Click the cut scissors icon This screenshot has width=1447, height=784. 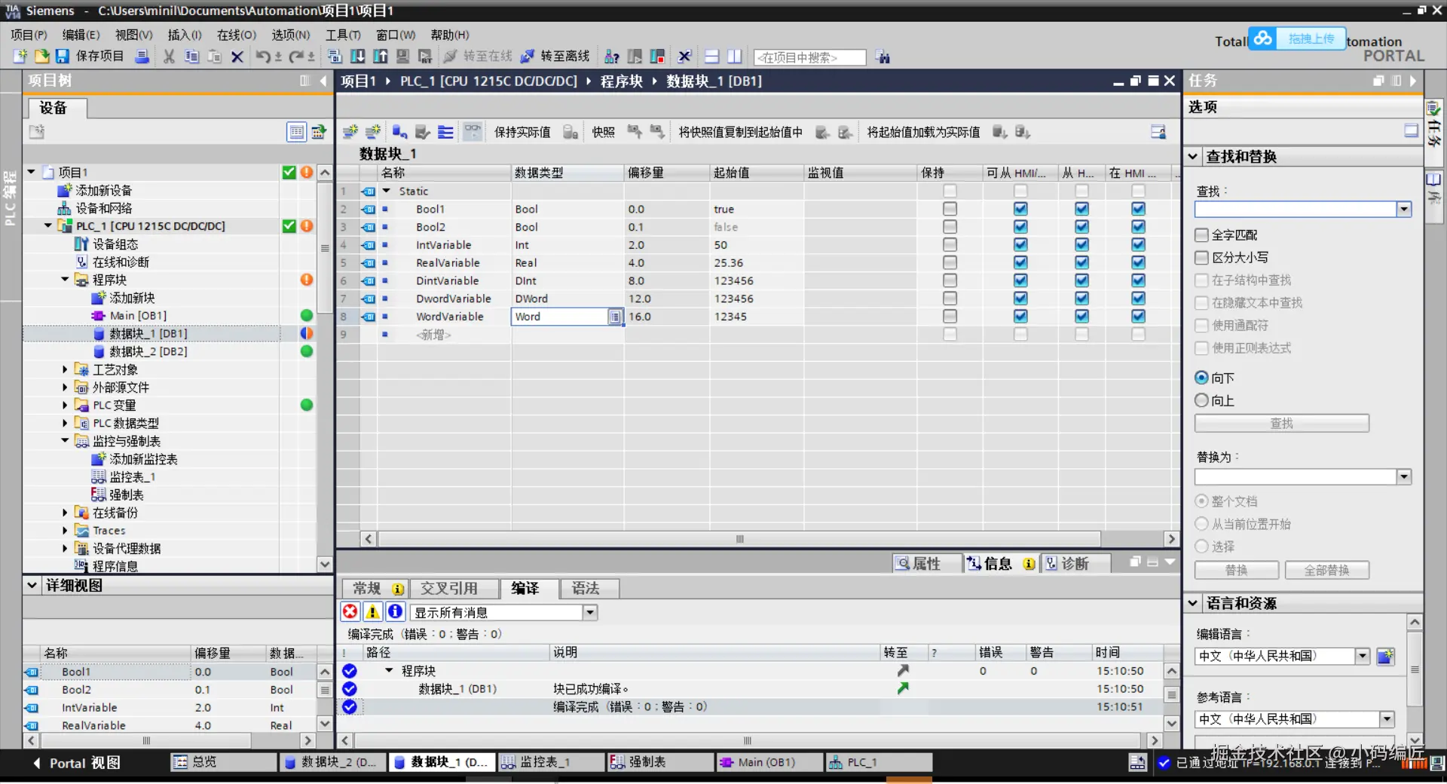click(x=169, y=57)
